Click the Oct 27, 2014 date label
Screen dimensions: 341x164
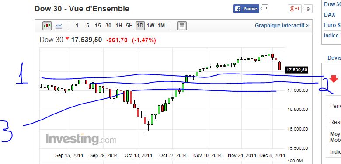tap(173, 155)
